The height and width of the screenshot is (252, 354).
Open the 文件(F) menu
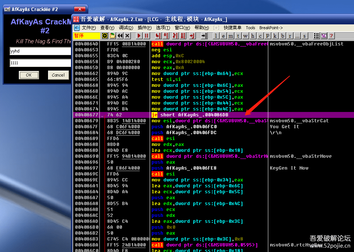[x=89, y=28]
